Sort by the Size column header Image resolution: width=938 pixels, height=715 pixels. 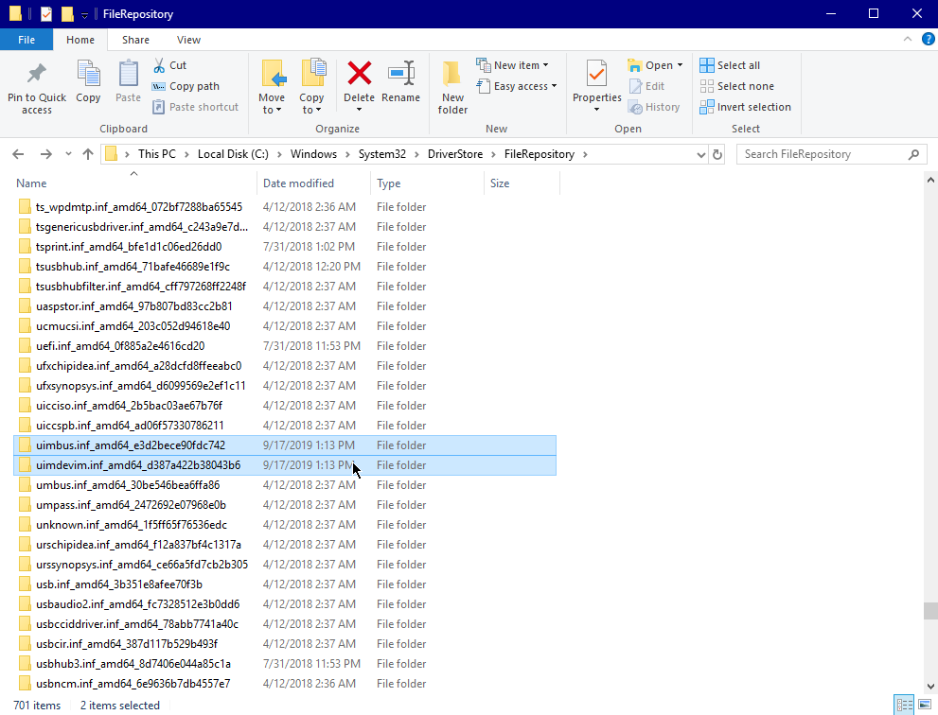(522, 183)
